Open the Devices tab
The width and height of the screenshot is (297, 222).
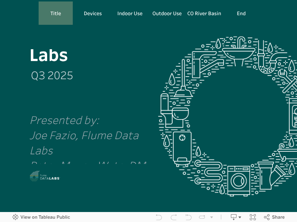point(93,13)
